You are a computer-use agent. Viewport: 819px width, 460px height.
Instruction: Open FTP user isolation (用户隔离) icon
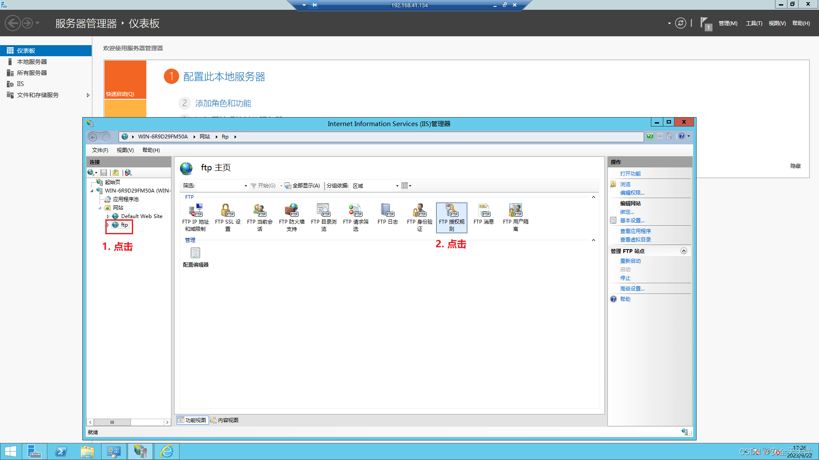pos(516,218)
